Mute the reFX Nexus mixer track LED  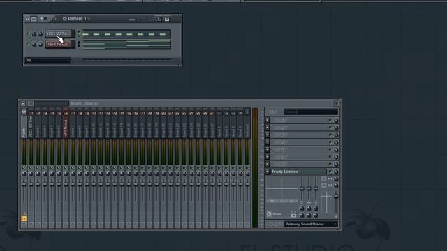coord(66,168)
